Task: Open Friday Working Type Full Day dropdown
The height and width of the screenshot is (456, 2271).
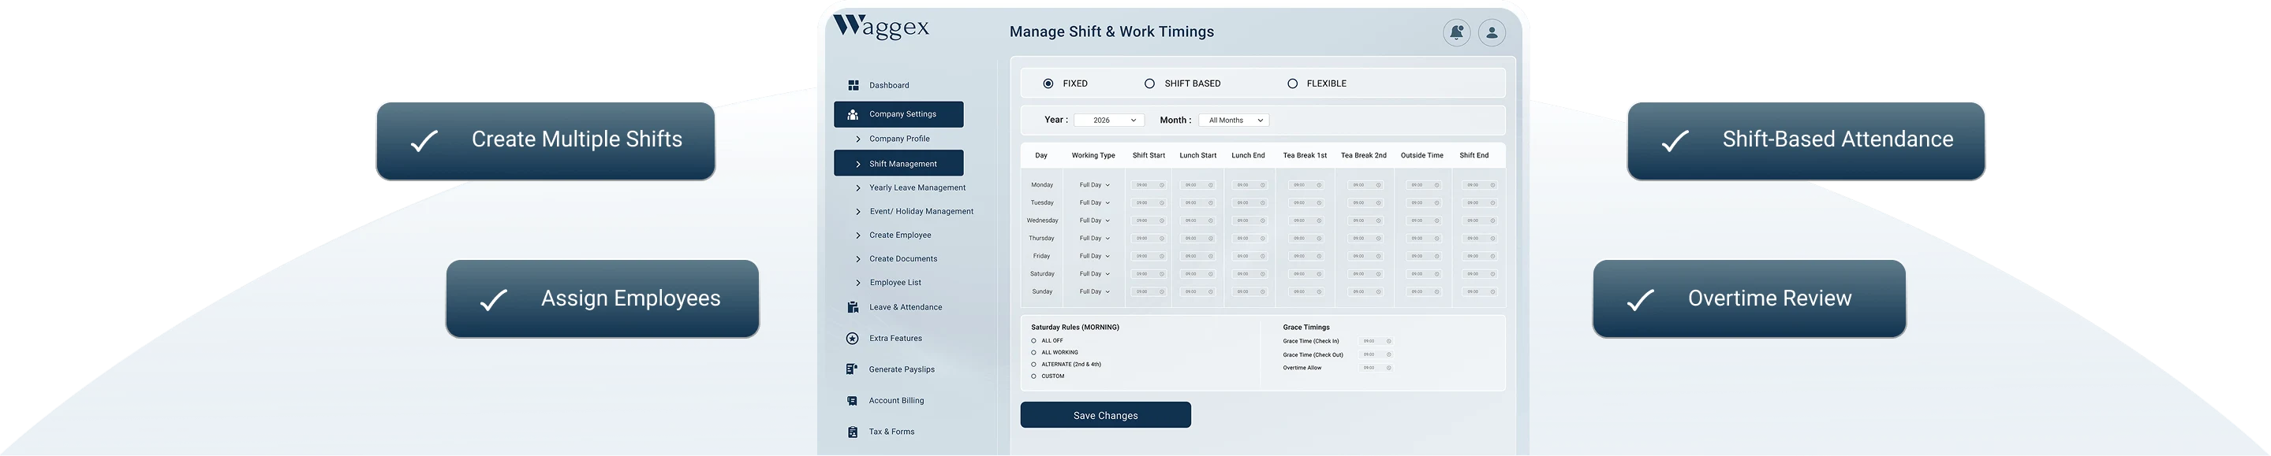Action: pos(1094,256)
